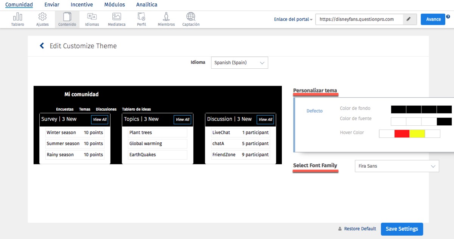Go back using the Edit Customize Theme arrow
The image size is (454, 239).
pos(42,46)
